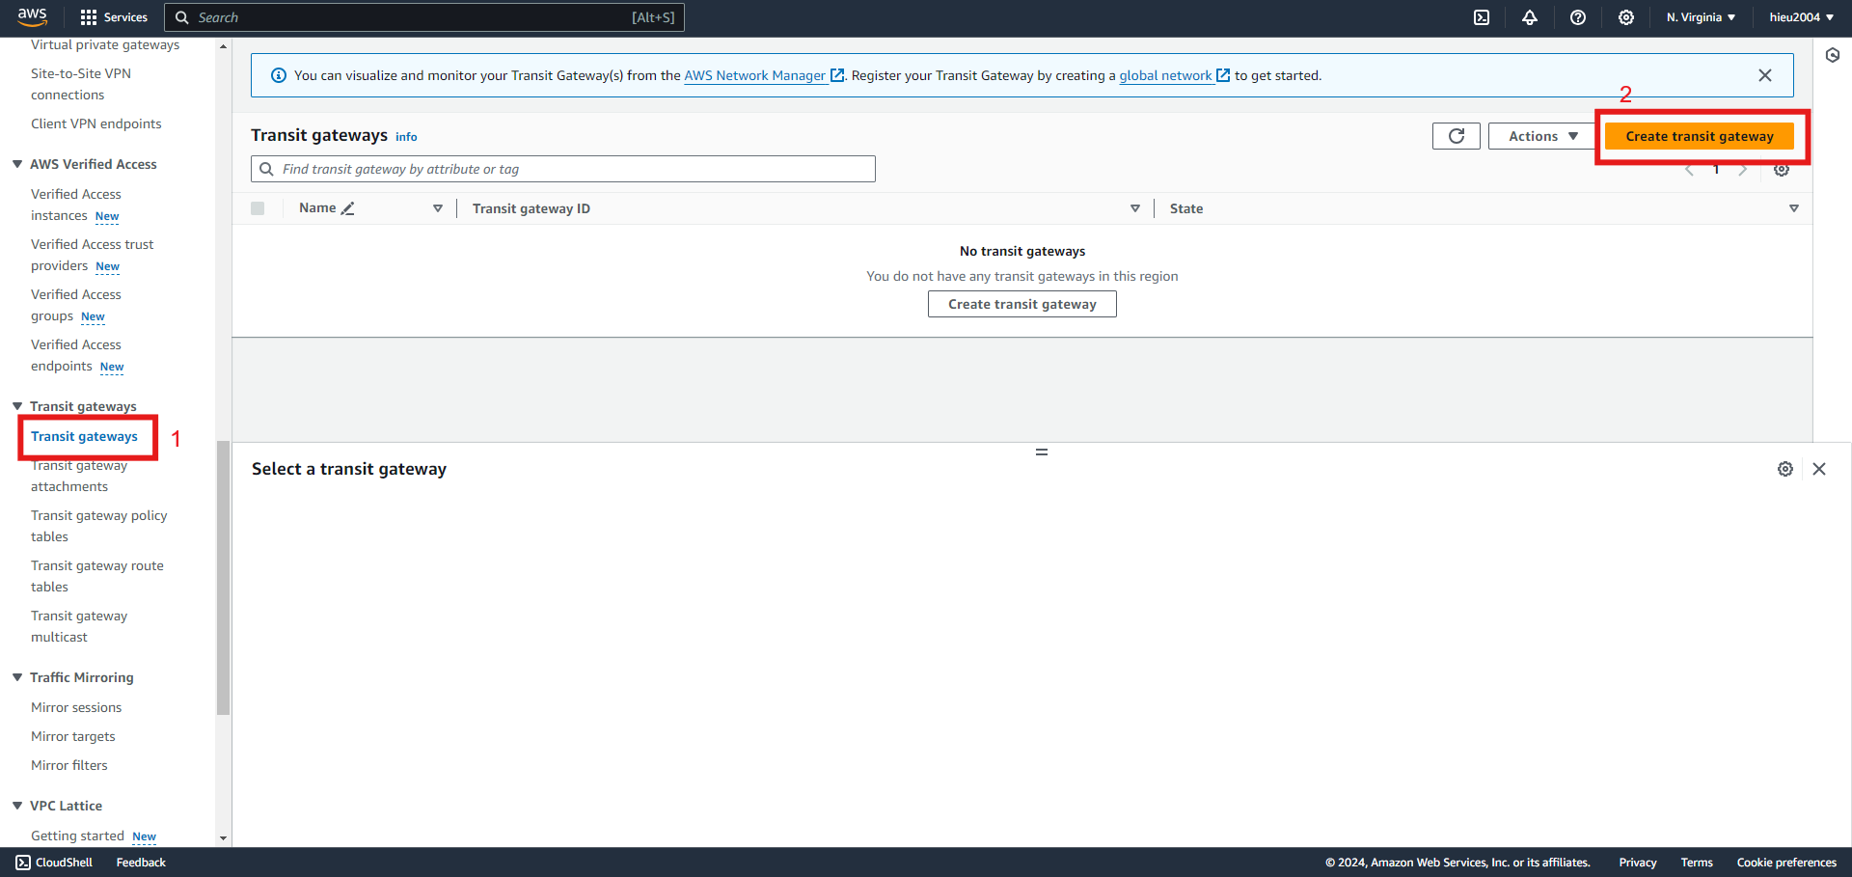Open Client VPN endpoints in sidebar

click(x=96, y=123)
